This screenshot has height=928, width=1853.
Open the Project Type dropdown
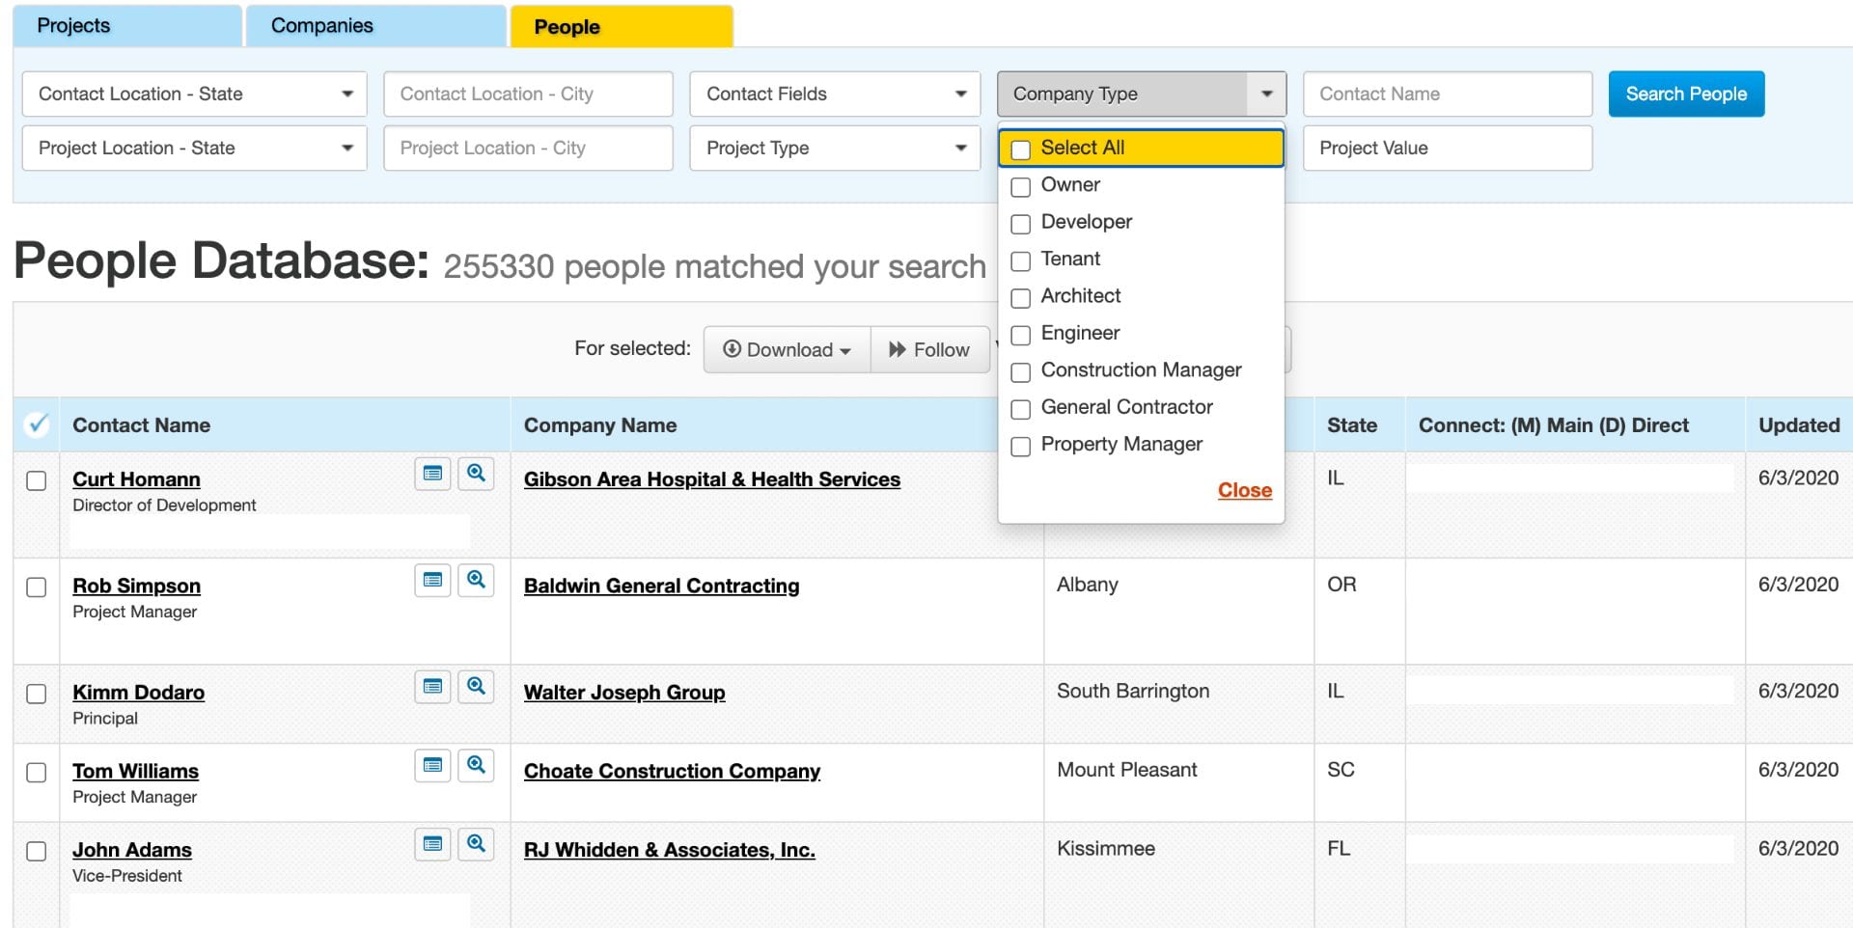click(834, 148)
